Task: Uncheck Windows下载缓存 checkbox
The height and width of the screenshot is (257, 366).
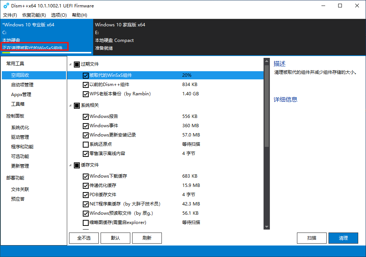Action: pyautogui.click(x=86, y=176)
